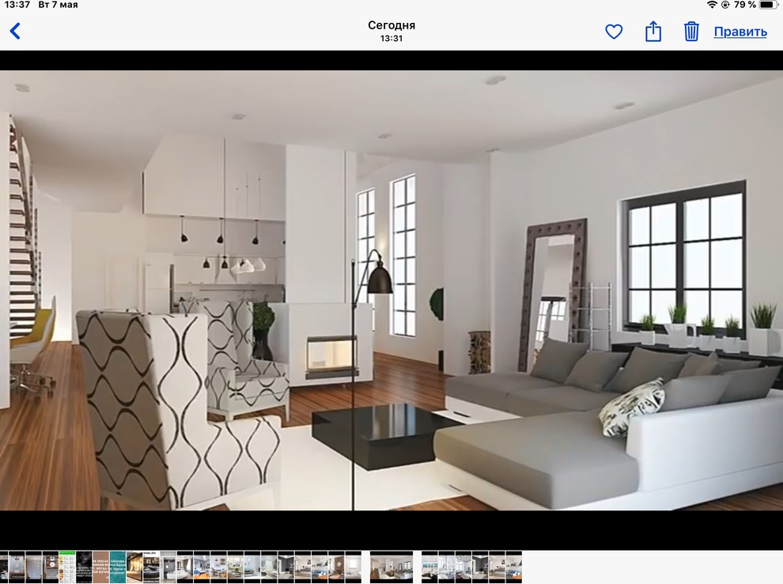Tap the Сегодня 13:31 title
The image size is (783, 584).
point(391,31)
